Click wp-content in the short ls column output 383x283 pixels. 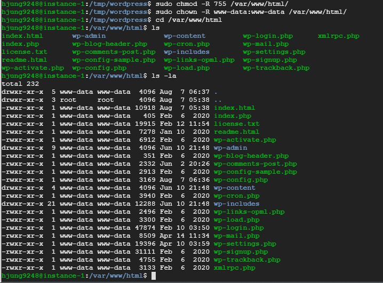pyautogui.click(x=185, y=36)
